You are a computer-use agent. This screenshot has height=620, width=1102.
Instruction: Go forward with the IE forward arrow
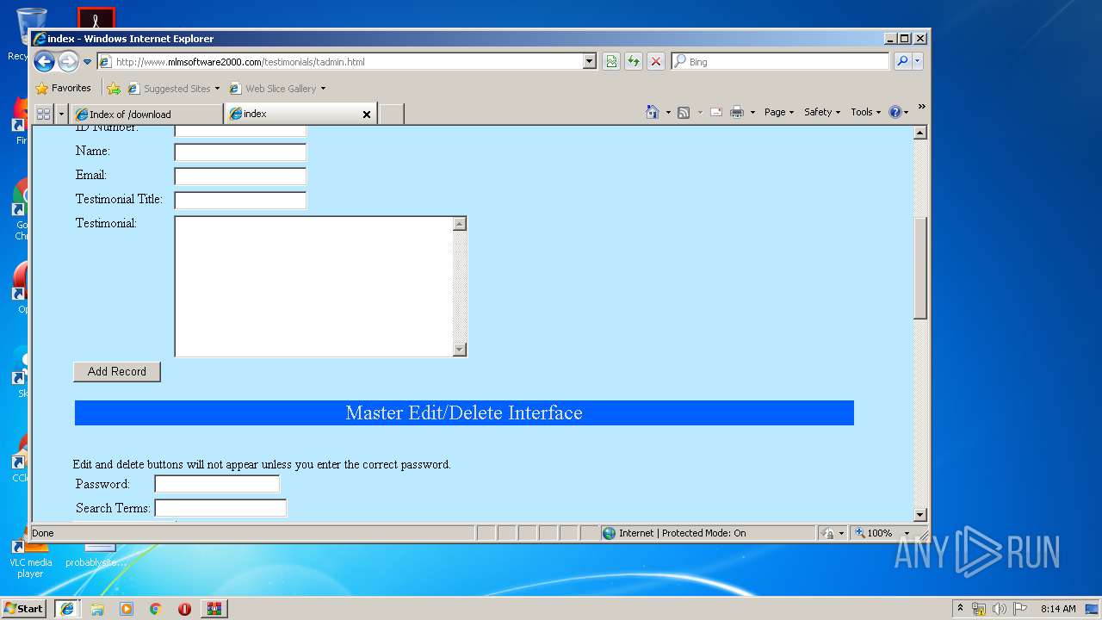[68, 61]
